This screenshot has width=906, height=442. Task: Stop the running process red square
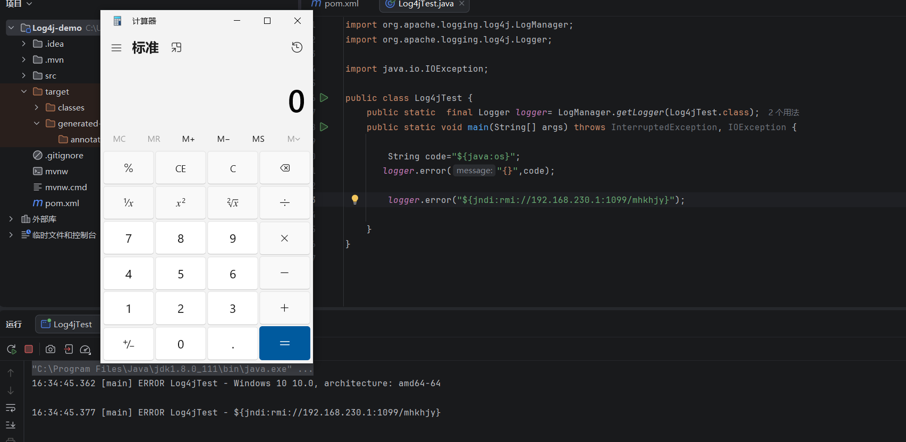coord(29,349)
